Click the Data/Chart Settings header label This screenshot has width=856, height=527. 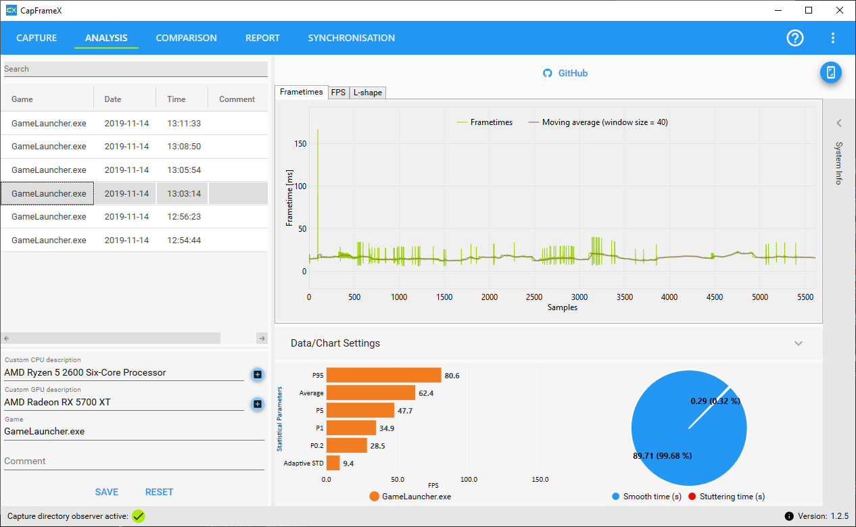pyautogui.click(x=335, y=343)
